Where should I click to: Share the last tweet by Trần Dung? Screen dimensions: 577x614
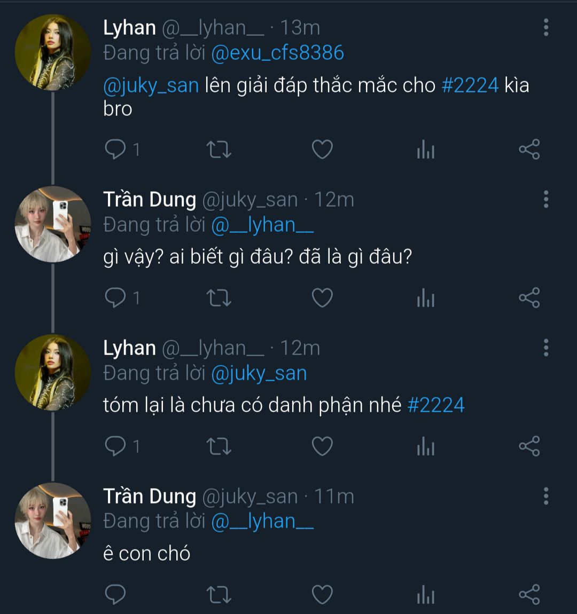[529, 594]
